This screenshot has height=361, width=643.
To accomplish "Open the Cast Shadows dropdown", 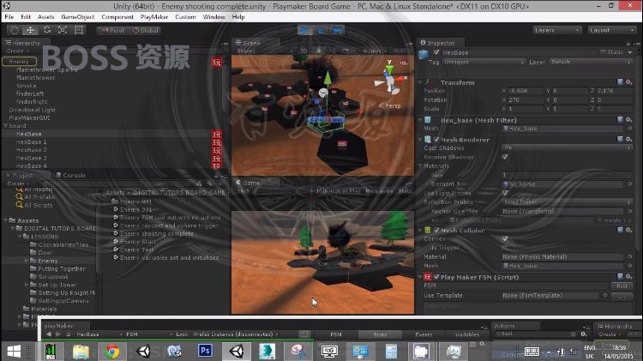I will coord(568,147).
